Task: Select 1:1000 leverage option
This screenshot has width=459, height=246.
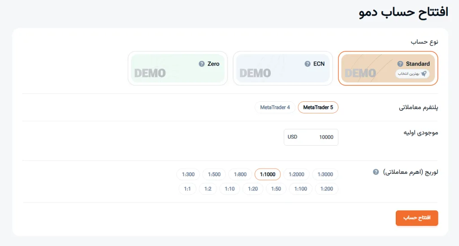Action: pos(268,174)
